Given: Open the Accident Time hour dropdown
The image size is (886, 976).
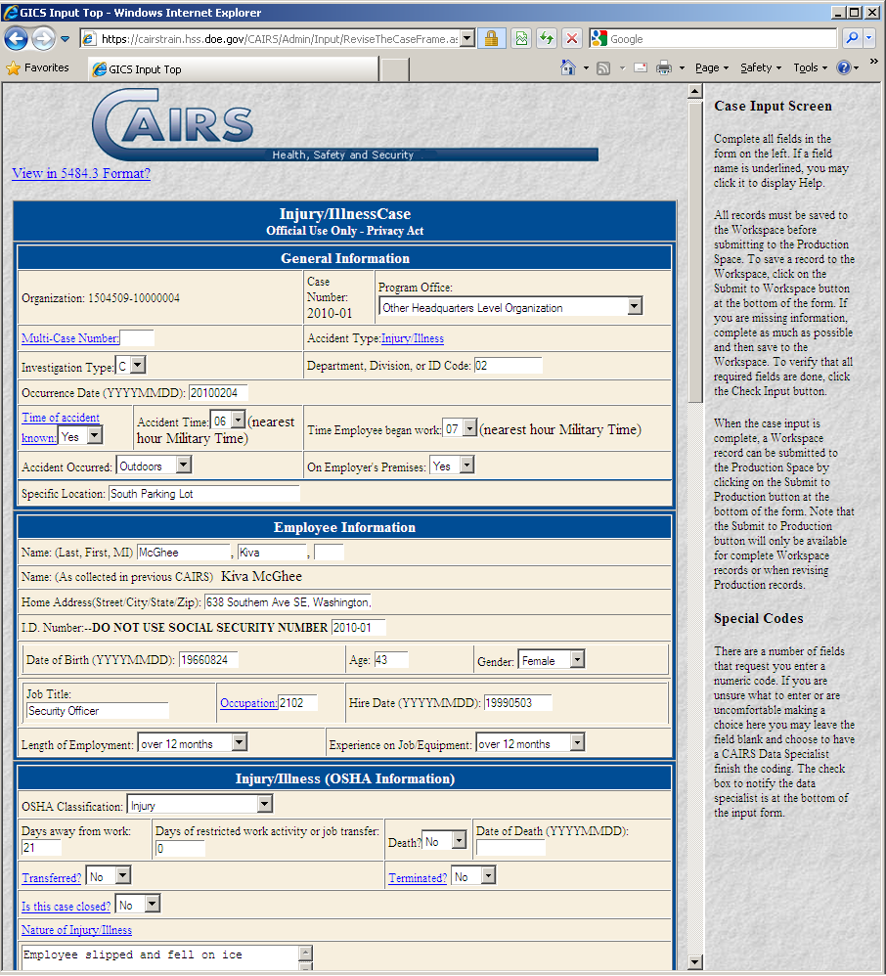Looking at the screenshot, I should (239, 421).
